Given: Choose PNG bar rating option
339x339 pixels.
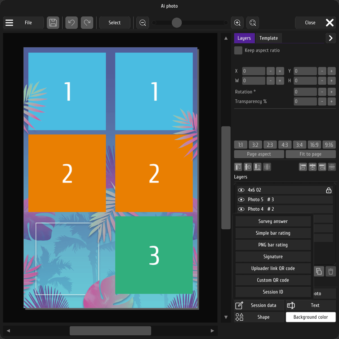Looking at the screenshot, I should [x=273, y=245].
